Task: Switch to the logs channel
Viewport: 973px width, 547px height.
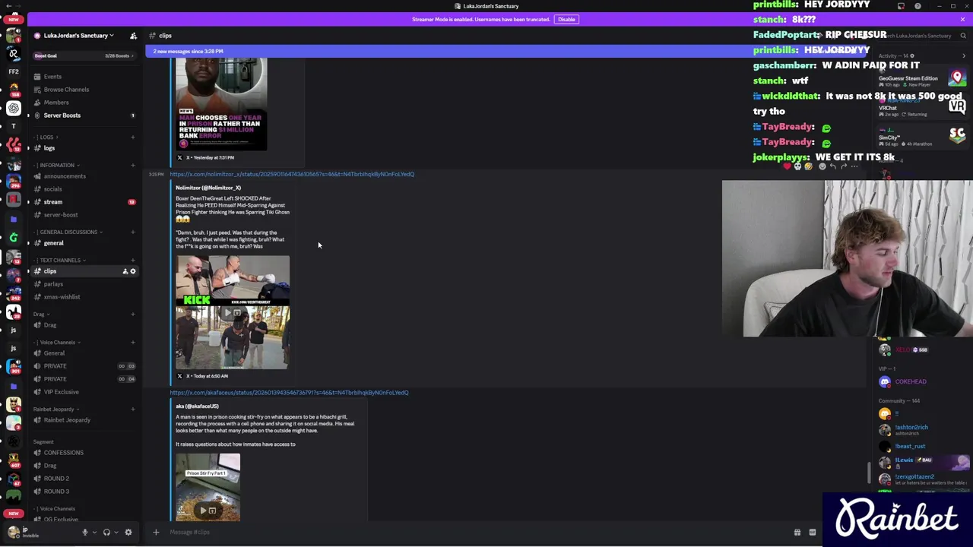Action: coord(85,148)
